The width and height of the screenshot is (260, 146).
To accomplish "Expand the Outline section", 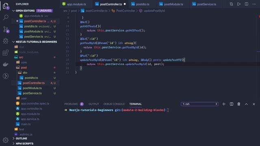I will click(13, 138).
